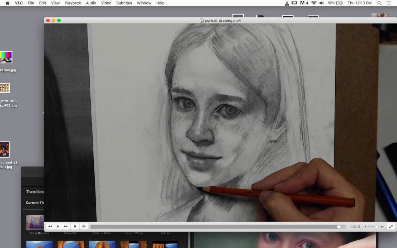Screen dimensions: 397x248
Task: Open the Playback menu
Action: 73,3
